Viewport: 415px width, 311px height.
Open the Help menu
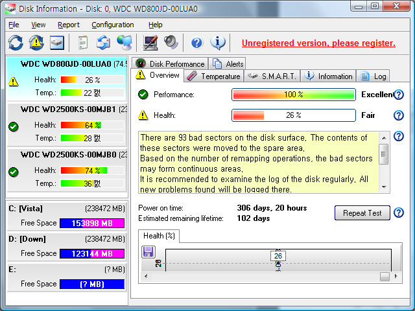click(156, 25)
